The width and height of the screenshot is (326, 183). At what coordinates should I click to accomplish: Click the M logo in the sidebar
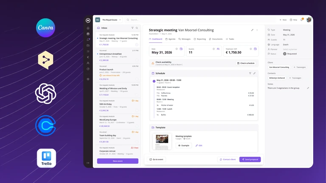pos(88,20)
